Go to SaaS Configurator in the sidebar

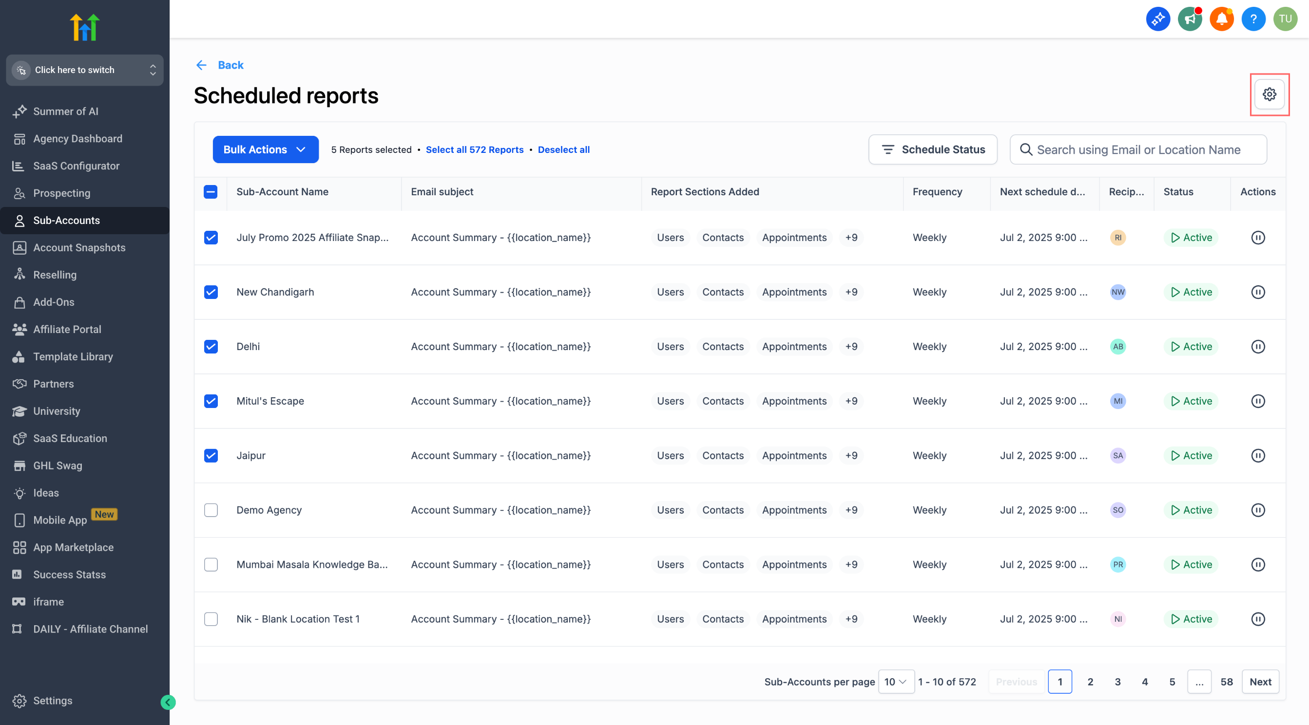[76, 166]
